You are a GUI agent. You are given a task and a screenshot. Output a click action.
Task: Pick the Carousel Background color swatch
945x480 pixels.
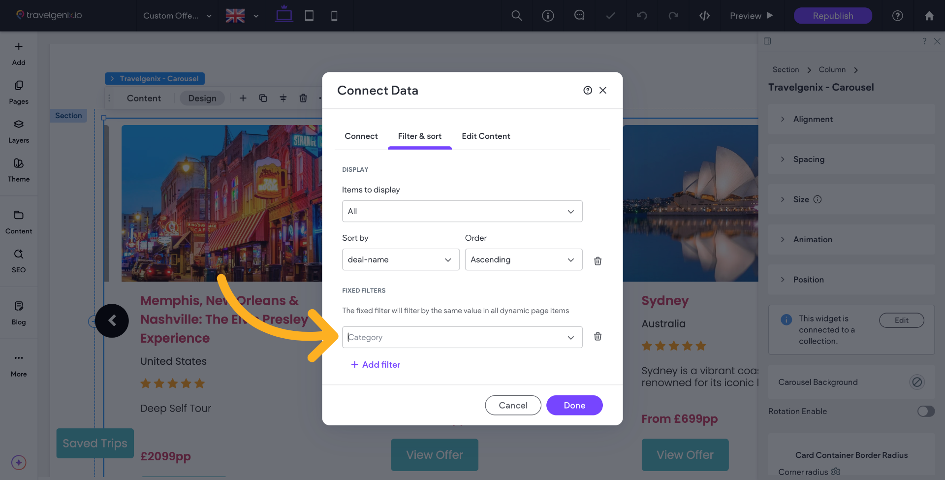point(916,382)
